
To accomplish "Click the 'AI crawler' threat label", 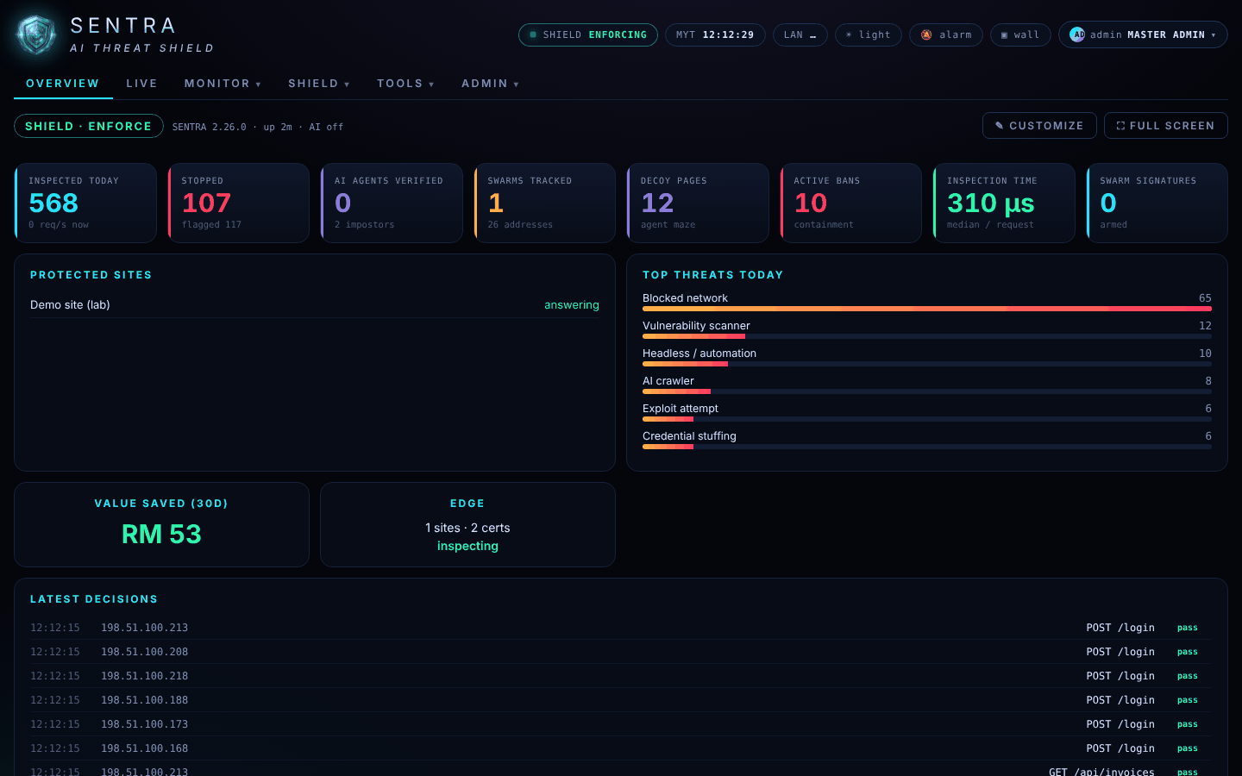I will [668, 381].
